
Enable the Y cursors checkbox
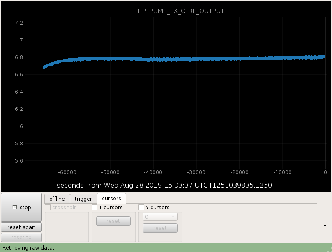141,207
